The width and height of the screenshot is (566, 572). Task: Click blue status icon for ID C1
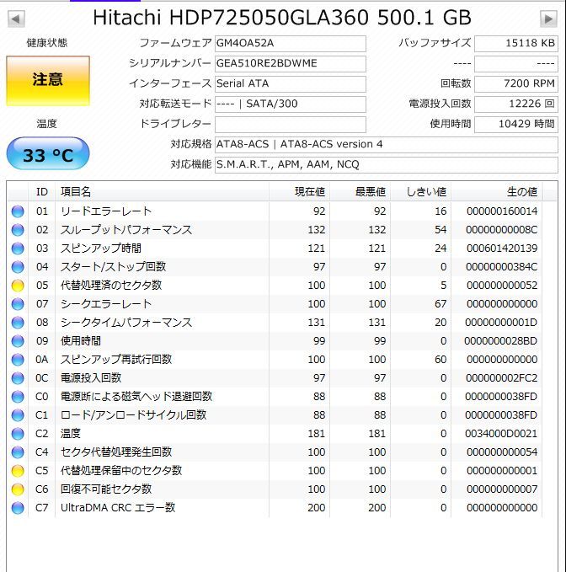[18, 415]
